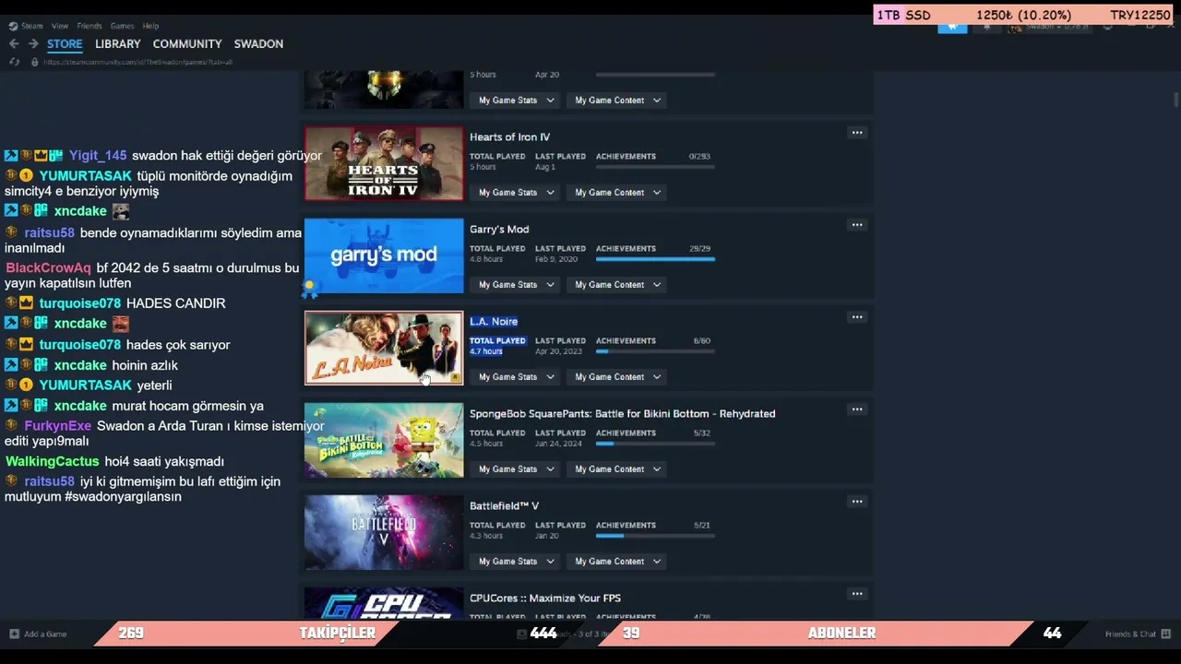Click the L.A. Noire achievements progress bar
Viewport: 1181px width, 664px height.
pos(655,351)
